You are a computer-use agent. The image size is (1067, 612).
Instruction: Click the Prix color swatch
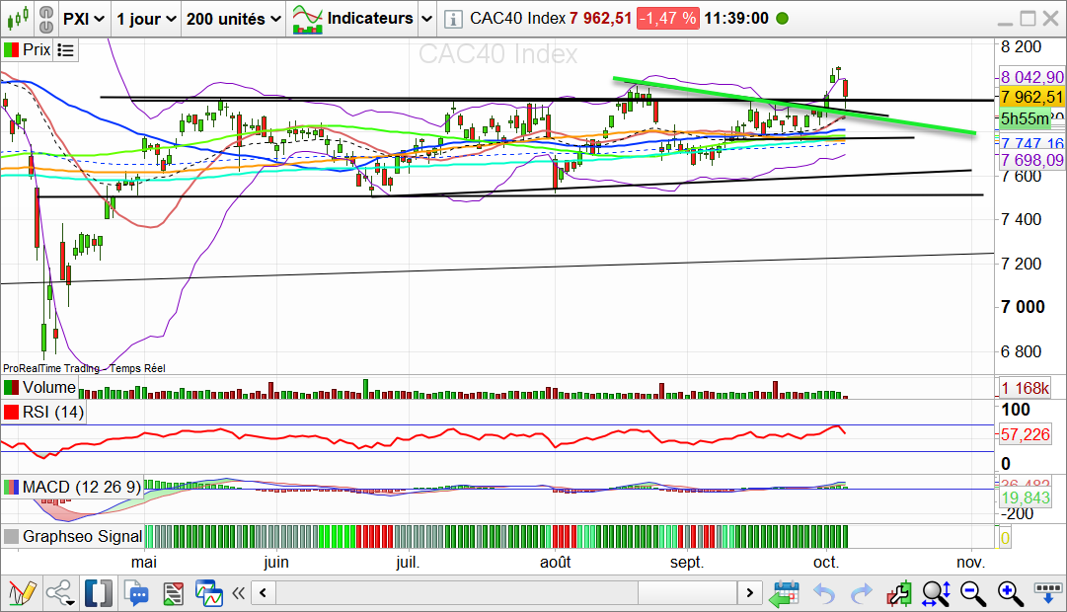[12, 50]
